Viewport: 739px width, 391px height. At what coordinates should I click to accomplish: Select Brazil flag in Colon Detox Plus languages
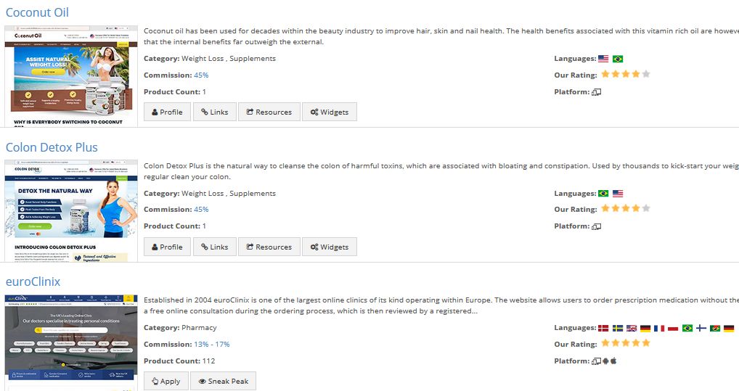[603, 194]
